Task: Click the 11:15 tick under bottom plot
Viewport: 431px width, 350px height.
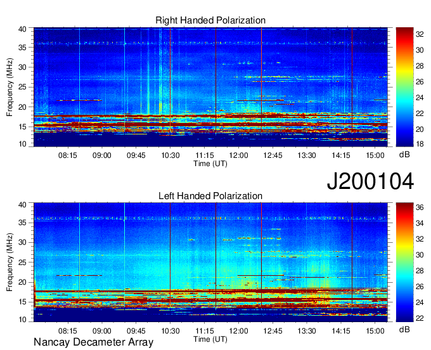Action: [x=205, y=331]
